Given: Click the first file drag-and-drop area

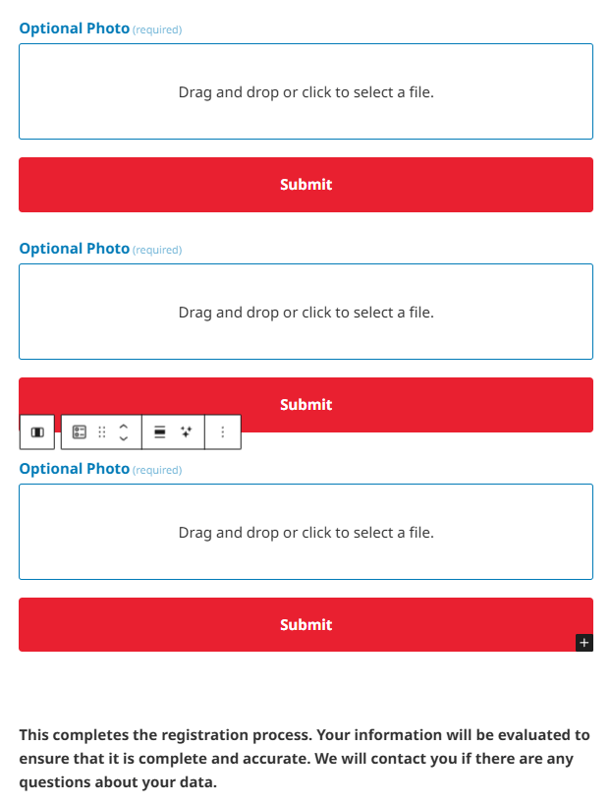Looking at the screenshot, I should click(x=305, y=91).
